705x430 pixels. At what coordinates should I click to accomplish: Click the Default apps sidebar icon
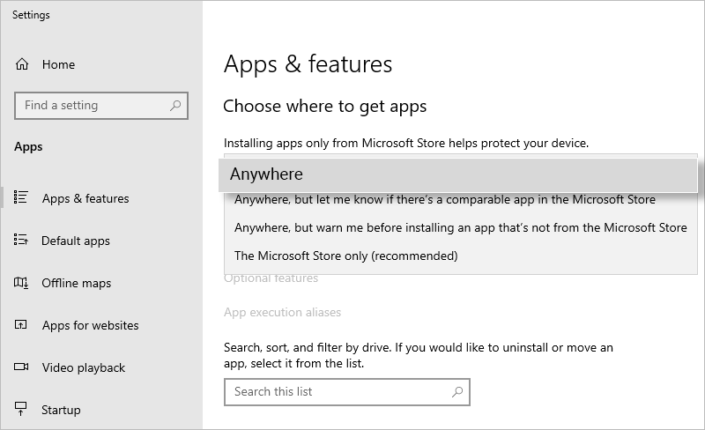(22, 241)
